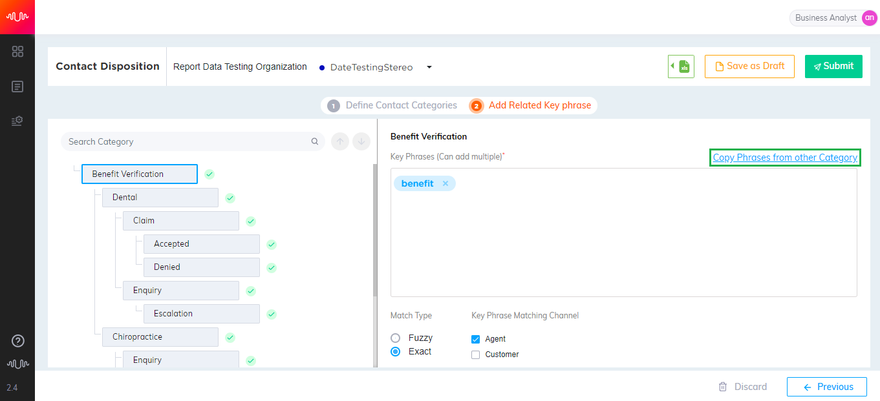
Task: Click the 'benefit' key phrase tag text
Action: [x=417, y=183]
